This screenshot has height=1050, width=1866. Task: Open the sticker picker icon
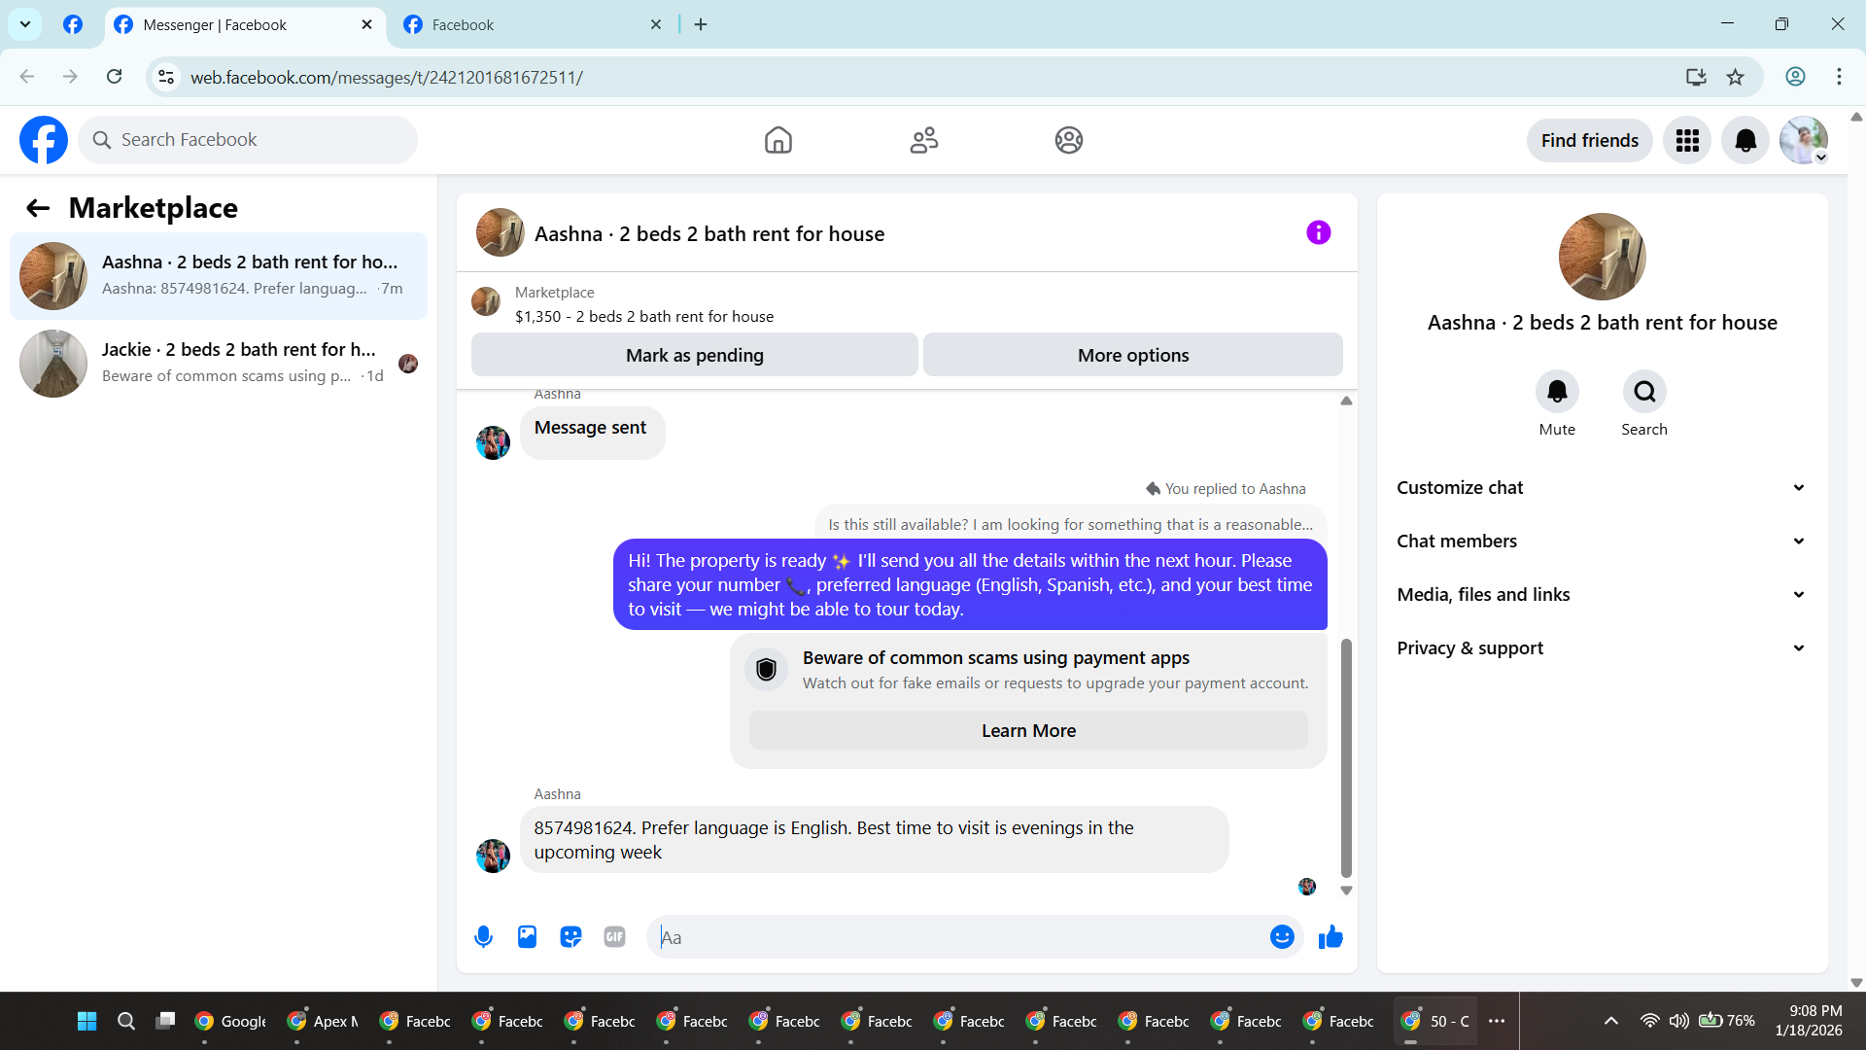coord(570,937)
